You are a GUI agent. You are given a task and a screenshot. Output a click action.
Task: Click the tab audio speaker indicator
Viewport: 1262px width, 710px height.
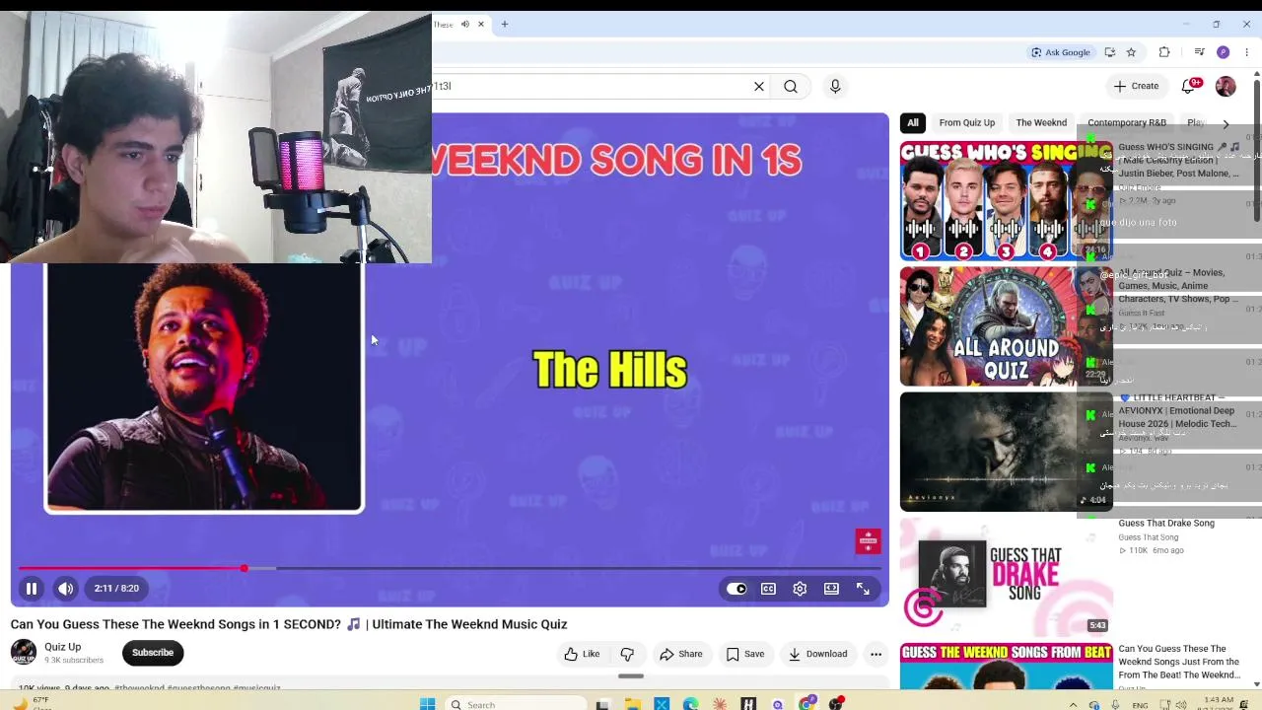click(x=464, y=25)
